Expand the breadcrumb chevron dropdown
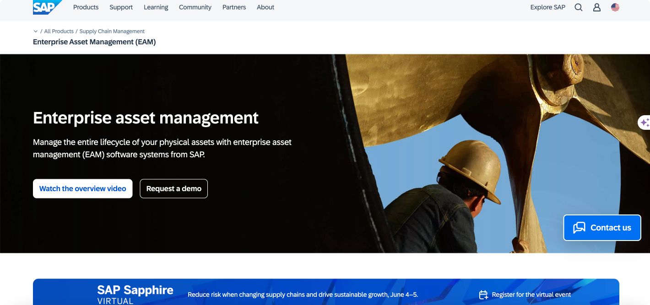Image resolution: width=650 pixels, height=305 pixels. [36, 32]
